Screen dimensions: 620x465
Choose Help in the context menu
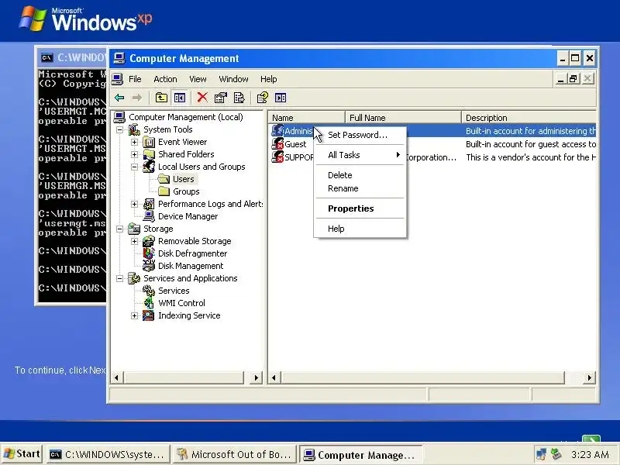360,229
